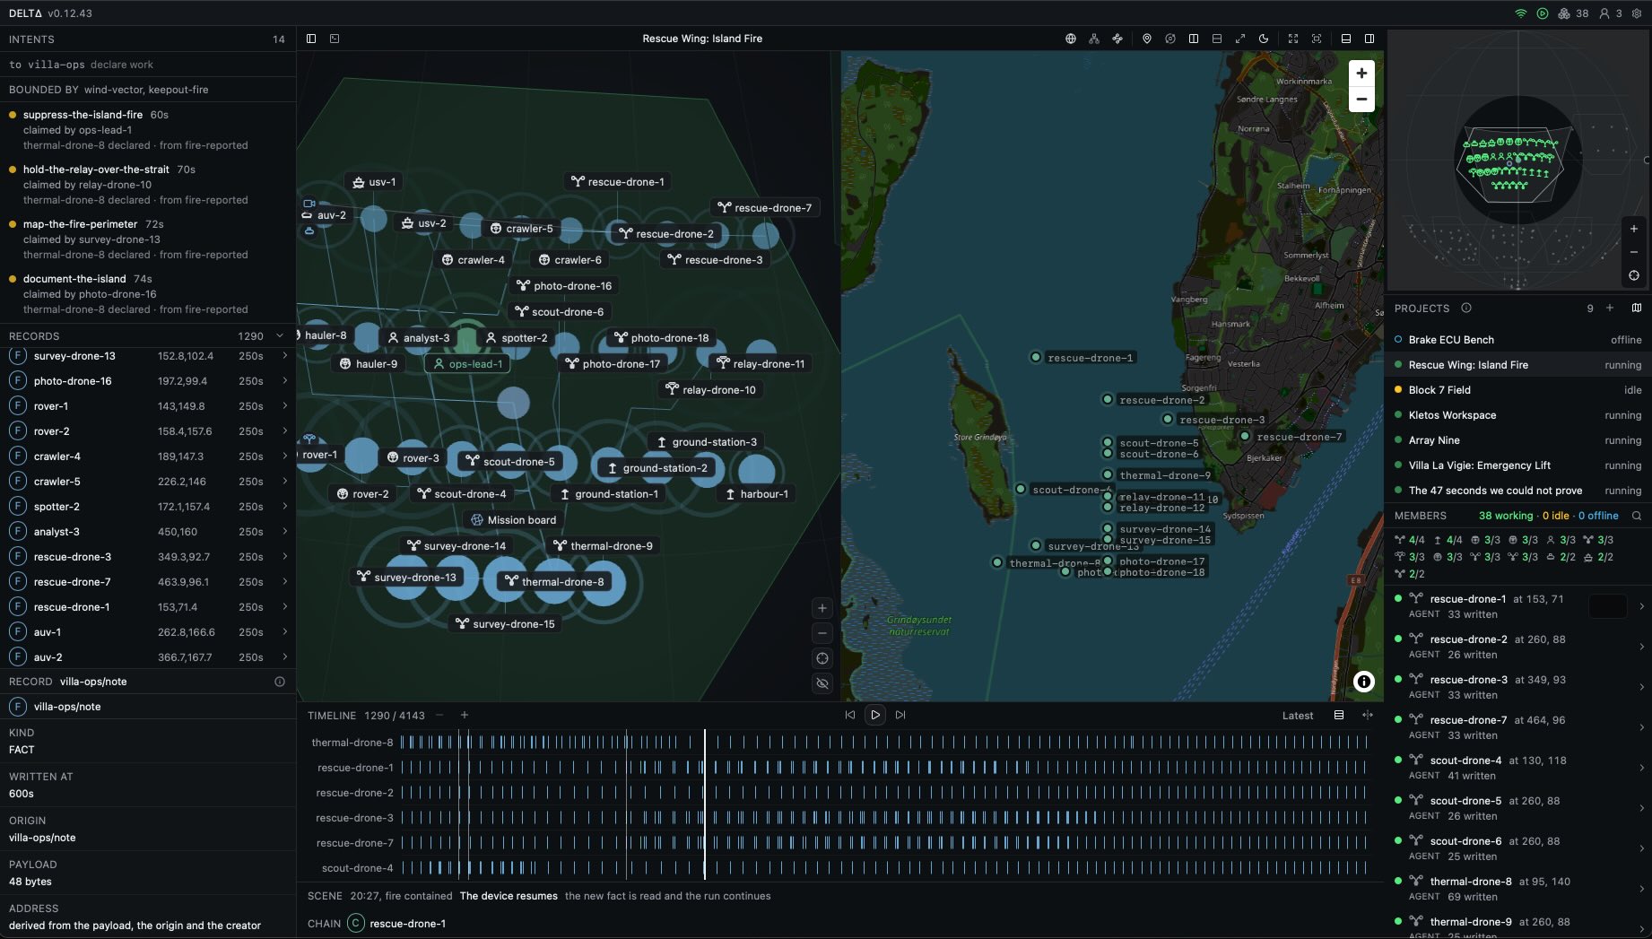Image resolution: width=1652 pixels, height=939 pixels.
Task: Expand the rover-1 record row chevron
Action: click(x=285, y=406)
